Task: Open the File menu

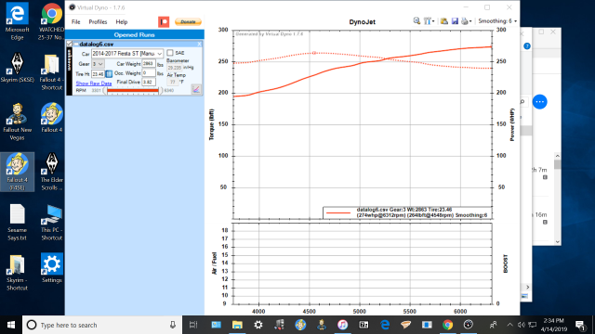Action: point(76,22)
